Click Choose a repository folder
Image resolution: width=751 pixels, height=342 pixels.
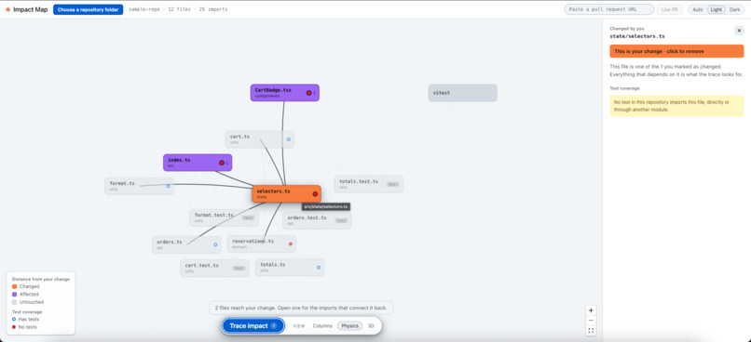pyautogui.click(x=89, y=9)
